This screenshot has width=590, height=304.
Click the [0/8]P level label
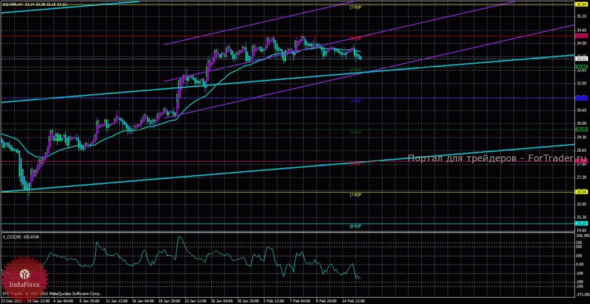(355, 226)
